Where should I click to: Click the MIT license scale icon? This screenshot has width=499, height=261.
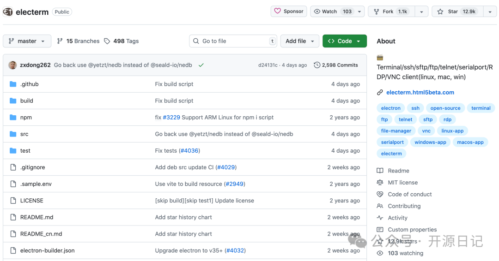tap(380, 183)
